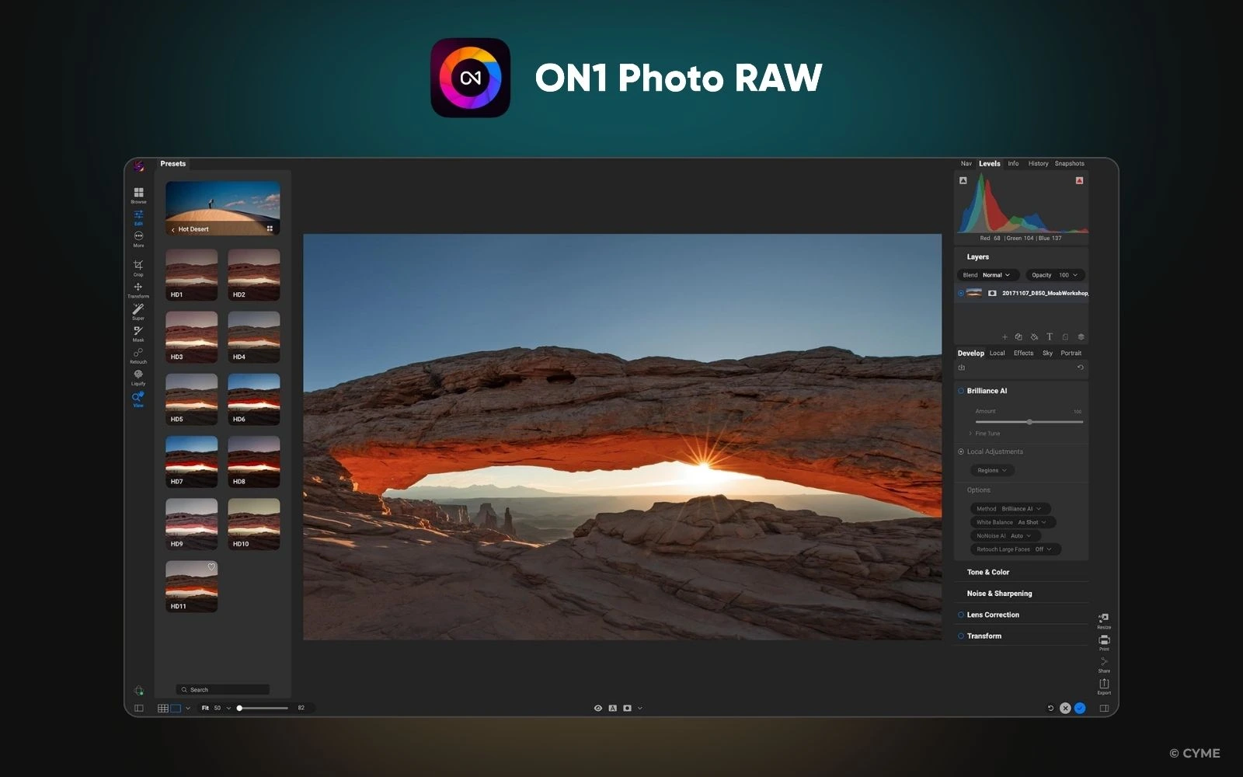This screenshot has height=777, width=1243.
Task: Expand the Fine Tune section
Action: pos(987,433)
